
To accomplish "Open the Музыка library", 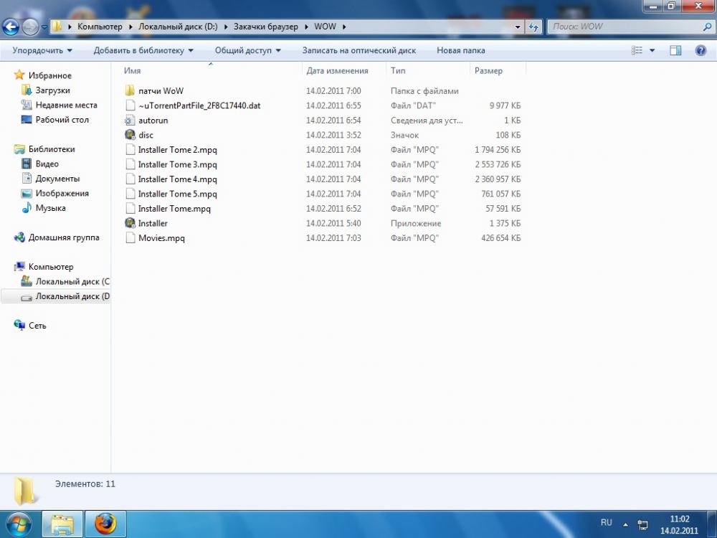I will (51, 208).
